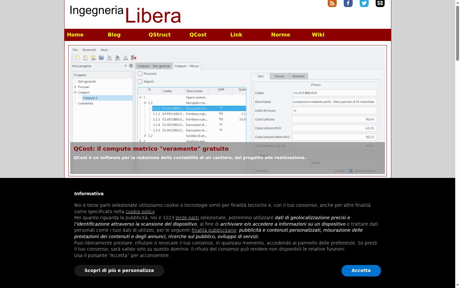The width and height of the screenshot is (460, 288).
Task: Click the Ingegneria Libera logo
Action: click(x=125, y=14)
